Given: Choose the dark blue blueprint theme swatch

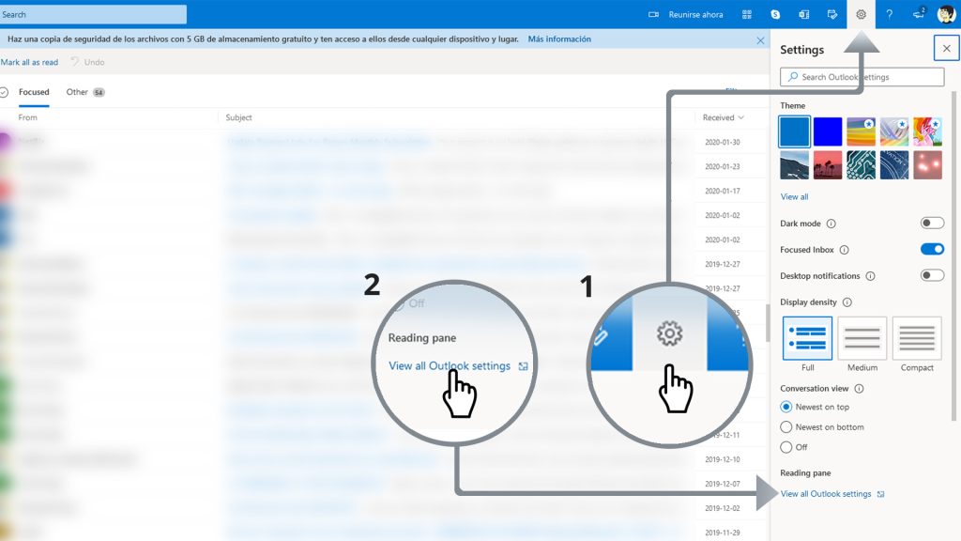Looking at the screenshot, I should coord(894,165).
